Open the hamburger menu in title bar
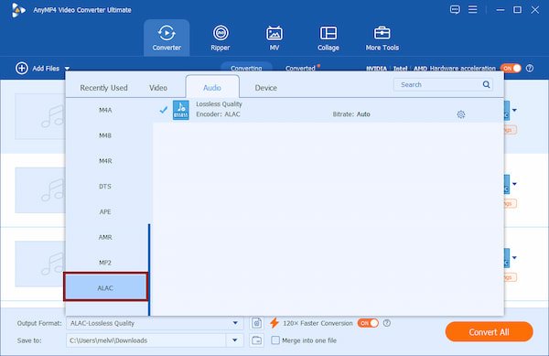The image size is (549, 356). coord(473,9)
